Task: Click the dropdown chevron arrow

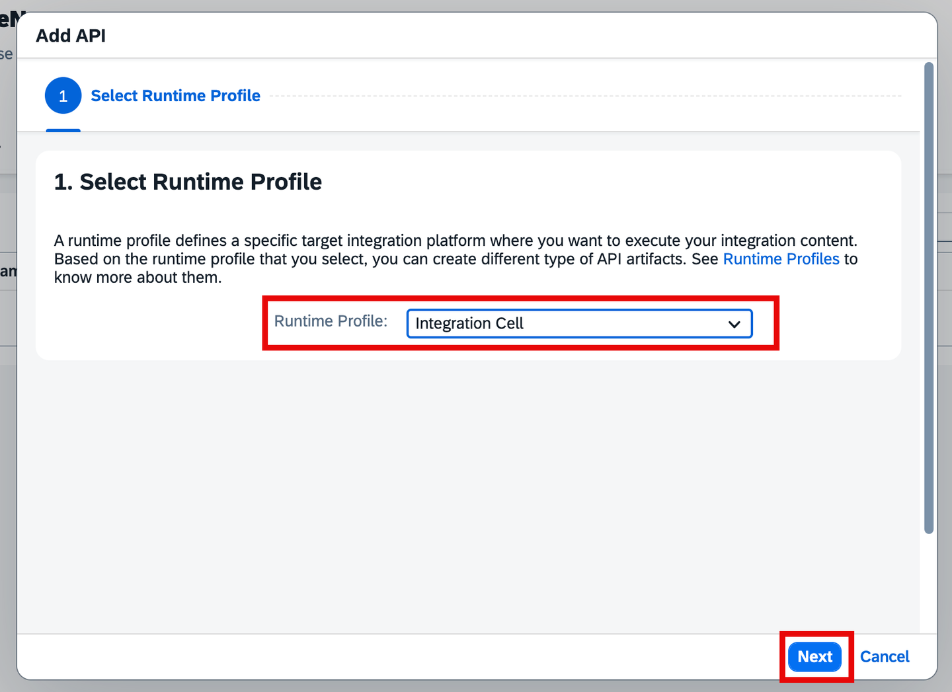Action: coord(734,324)
